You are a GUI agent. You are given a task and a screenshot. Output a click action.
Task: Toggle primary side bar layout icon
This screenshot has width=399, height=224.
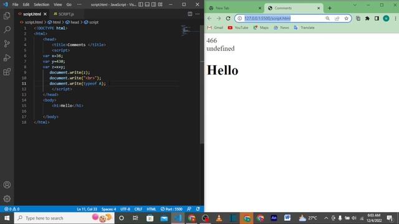coord(141,4)
